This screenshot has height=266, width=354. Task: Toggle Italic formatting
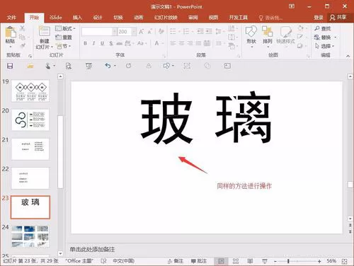tap(93, 43)
